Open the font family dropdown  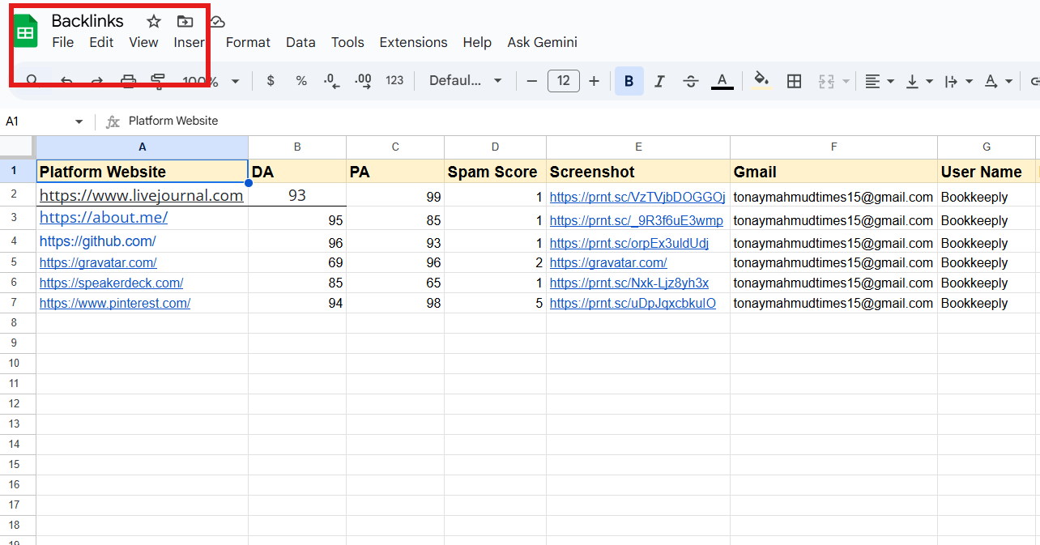pos(465,81)
